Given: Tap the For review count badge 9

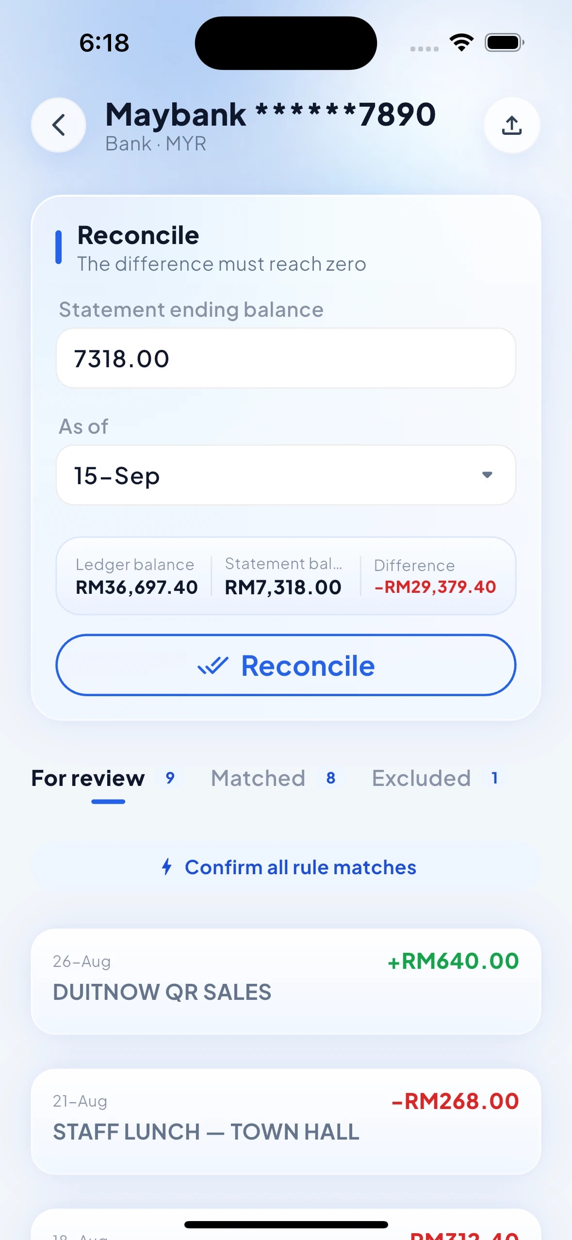Looking at the screenshot, I should [170, 778].
